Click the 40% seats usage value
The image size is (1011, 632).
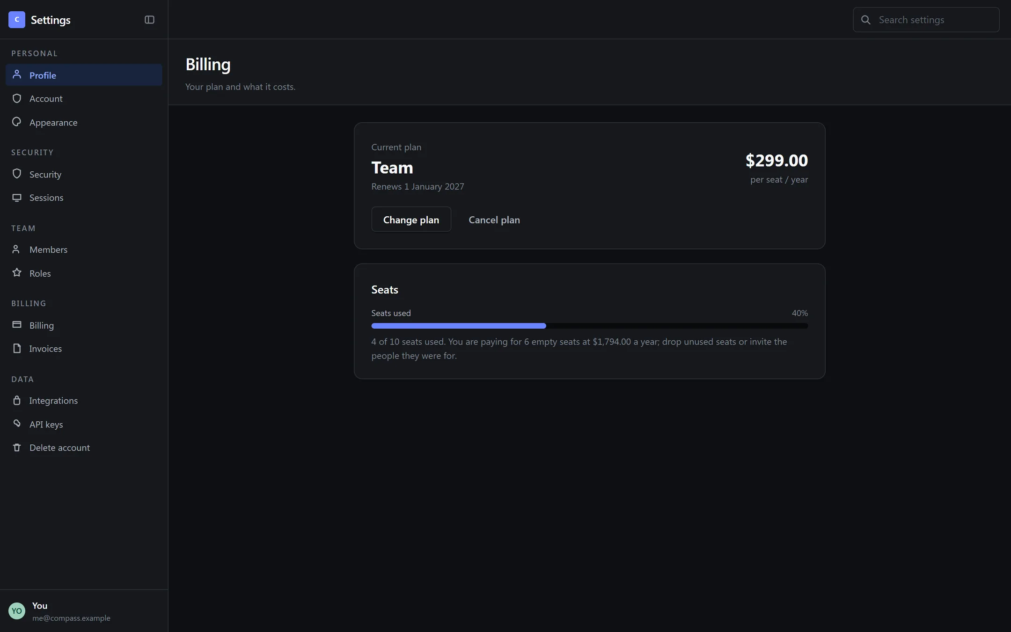(799, 313)
